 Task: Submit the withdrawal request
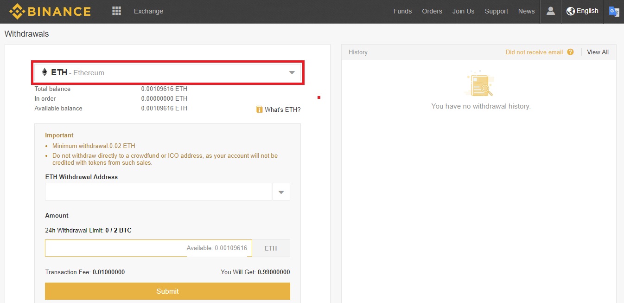[167, 291]
